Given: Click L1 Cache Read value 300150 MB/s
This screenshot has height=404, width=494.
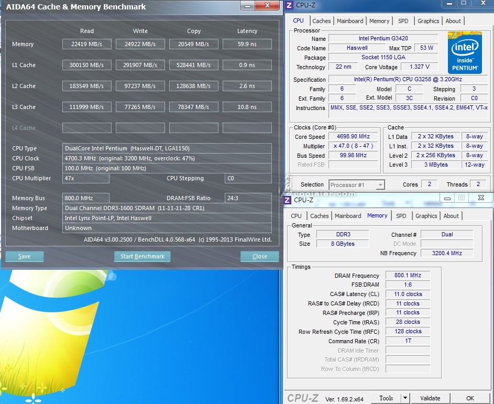Looking at the screenshot, I should [x=86, y=65].
